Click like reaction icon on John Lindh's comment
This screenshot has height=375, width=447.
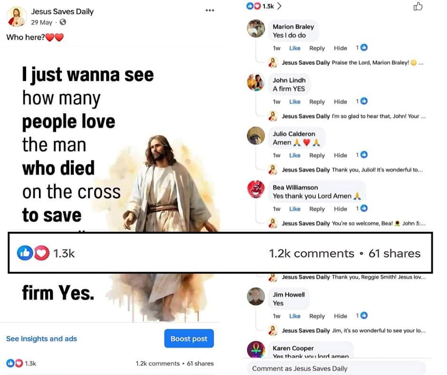[364, 101]
